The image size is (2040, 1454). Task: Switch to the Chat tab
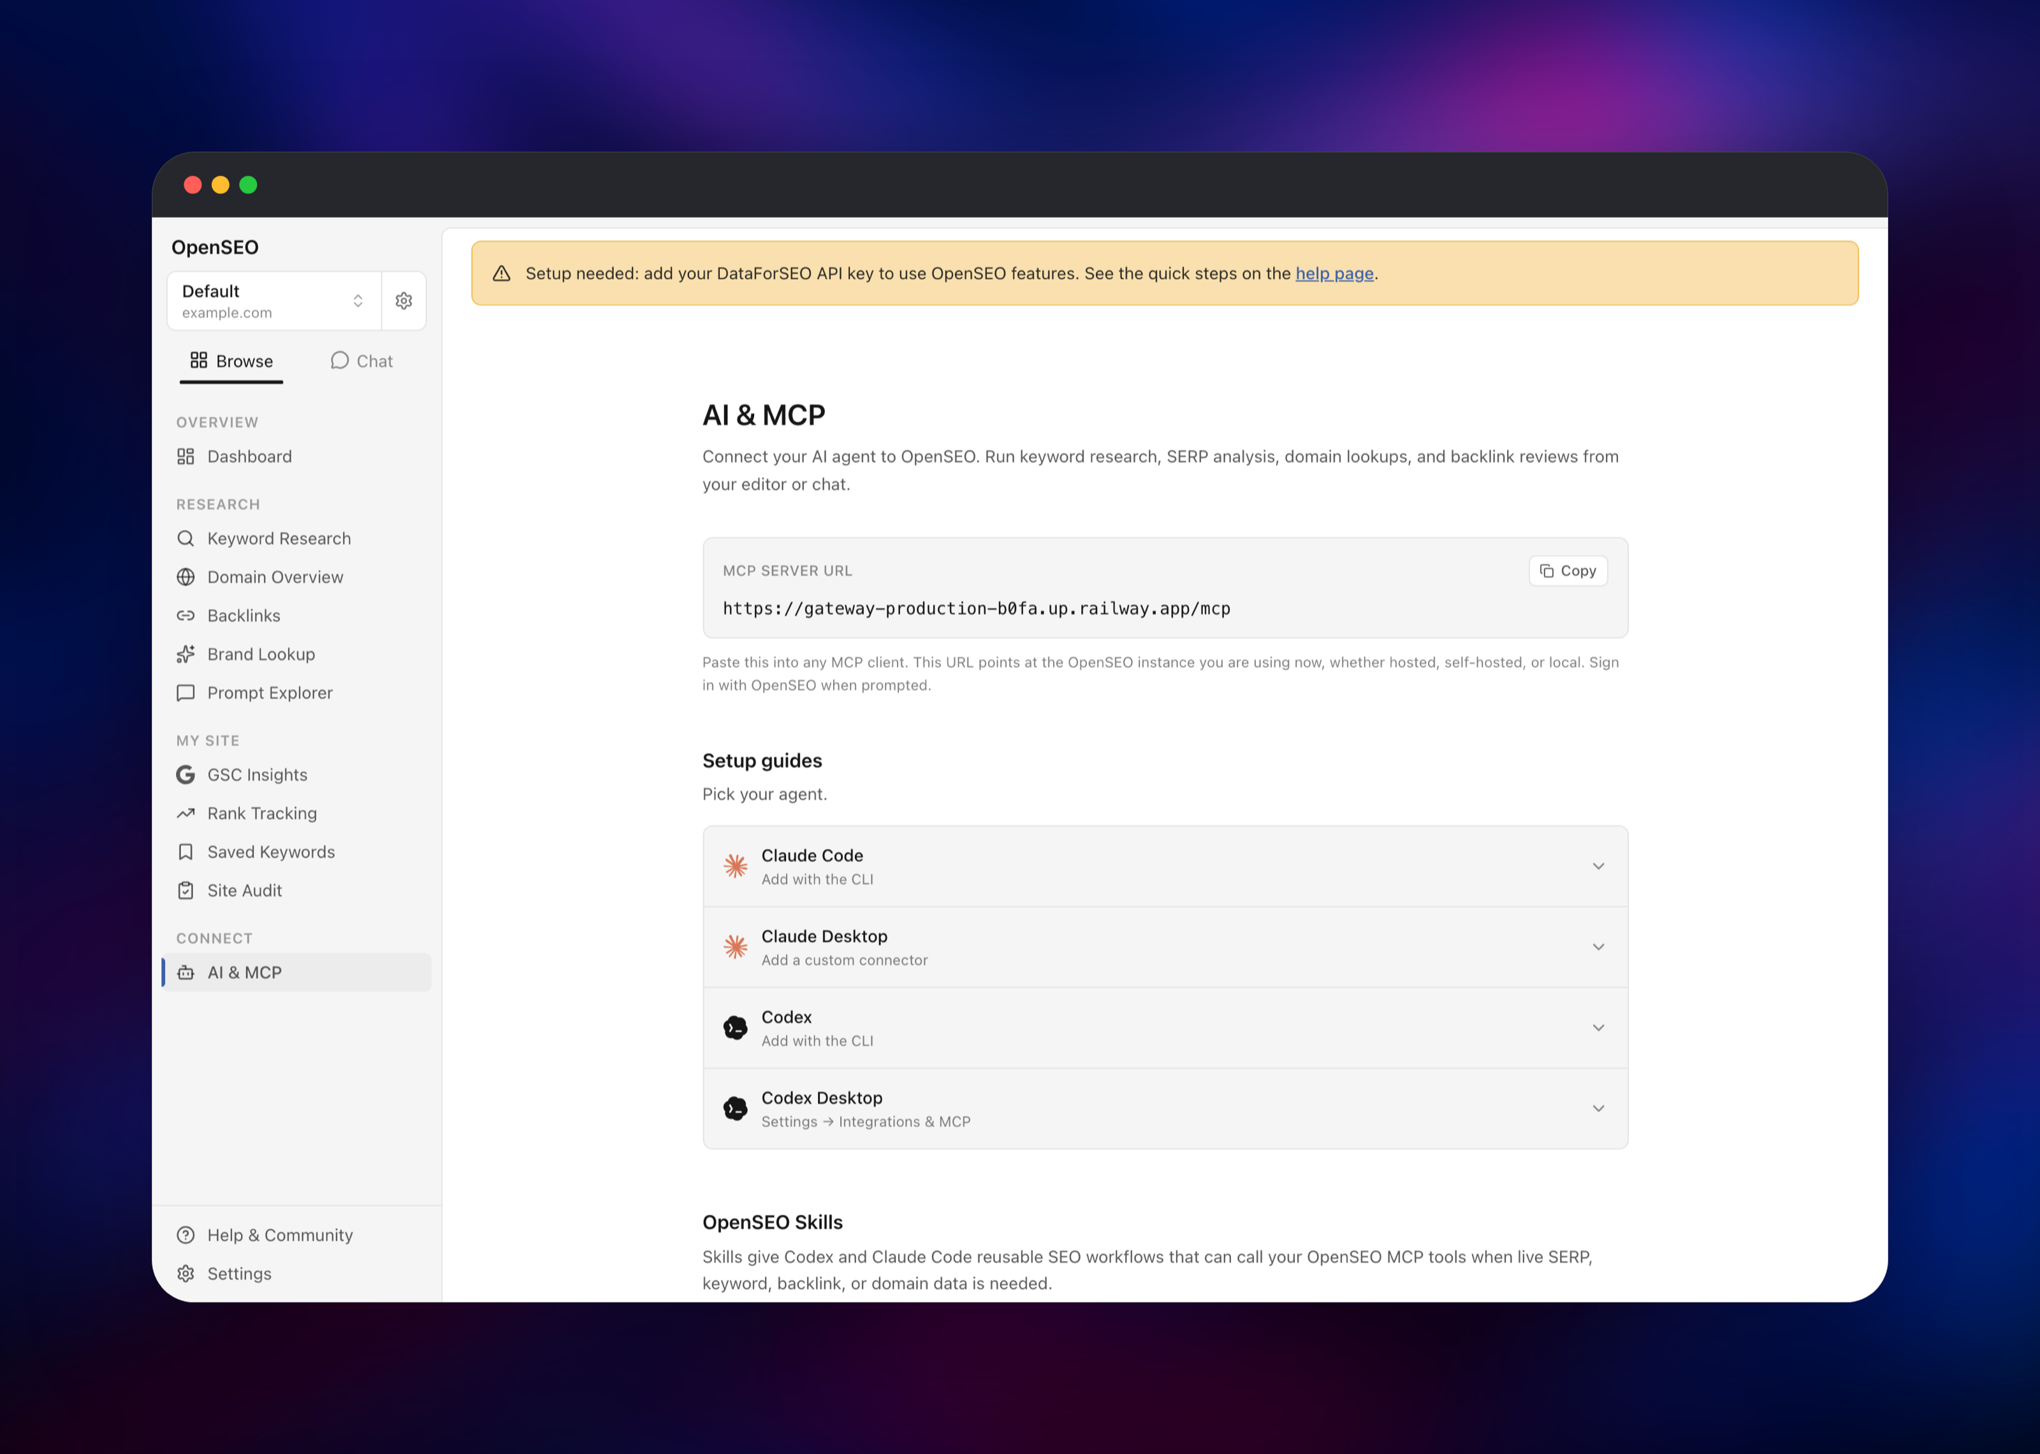361,361
